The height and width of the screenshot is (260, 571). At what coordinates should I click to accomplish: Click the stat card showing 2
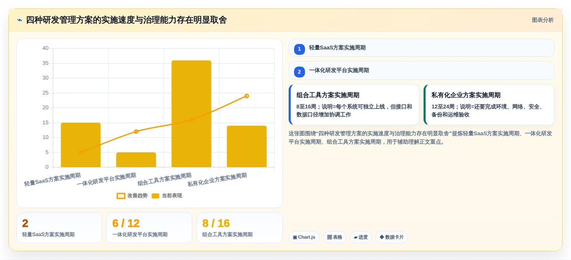tap(59, 228)
